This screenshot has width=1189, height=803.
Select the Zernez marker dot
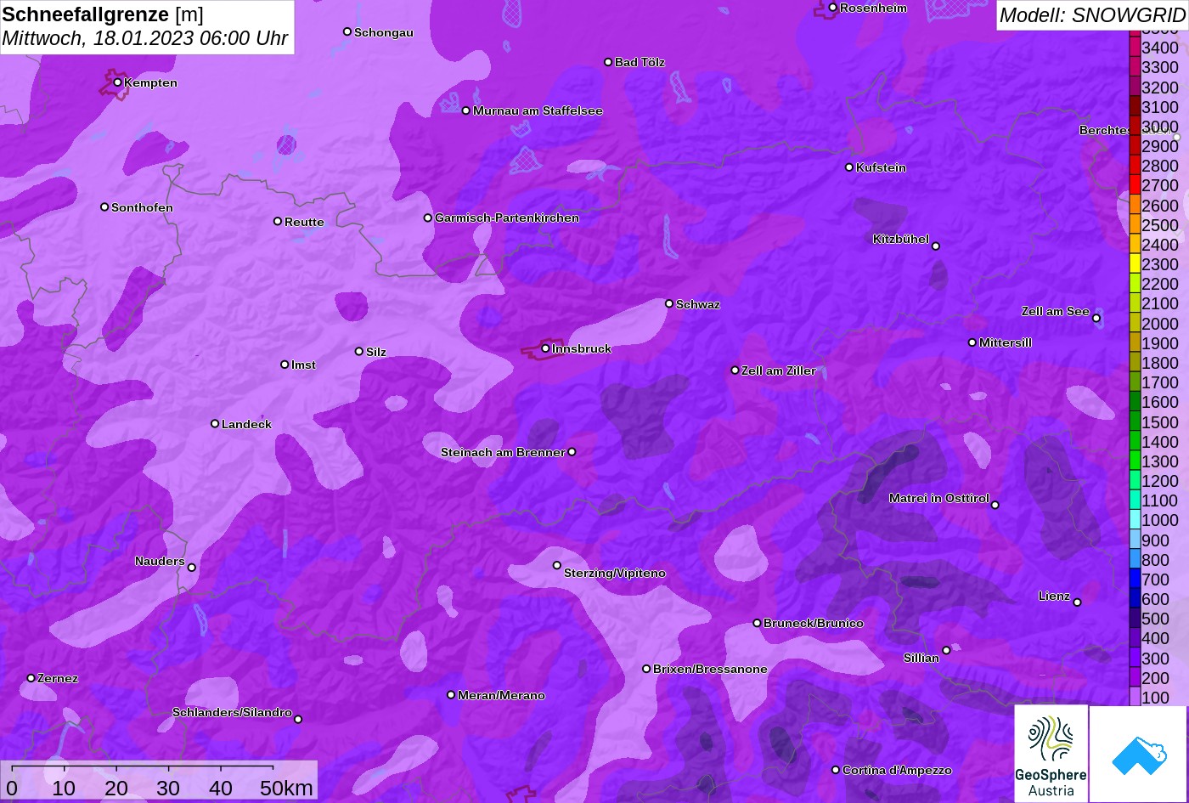[31, 678]
